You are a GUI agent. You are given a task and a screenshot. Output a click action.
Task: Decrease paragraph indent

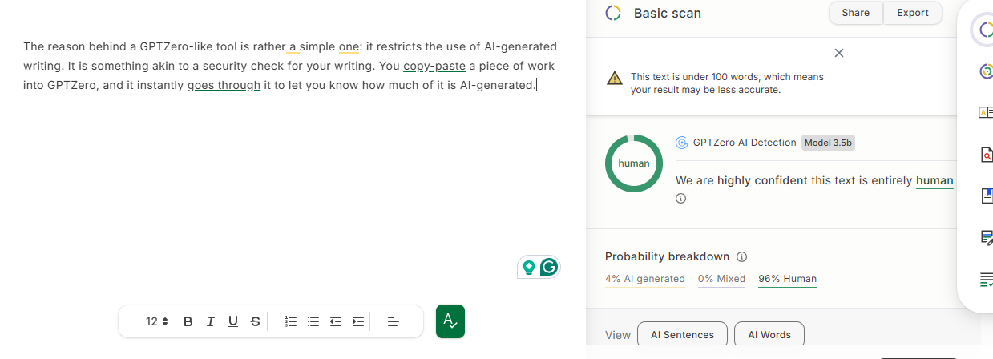click(336, 321)
